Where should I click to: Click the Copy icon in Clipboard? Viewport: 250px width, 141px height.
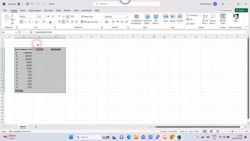pos(12,20)
